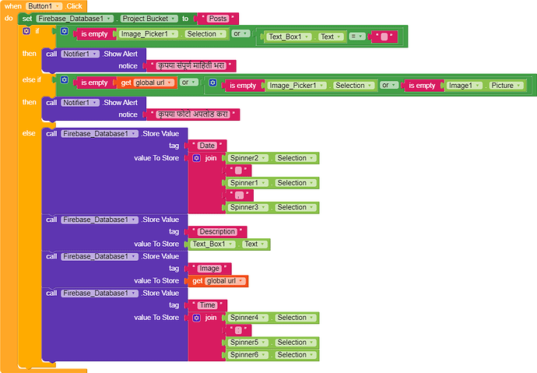Open mutator gear on Date join block
The width and height of the screenshot is (537, 373).
click(x=197, y=158)
